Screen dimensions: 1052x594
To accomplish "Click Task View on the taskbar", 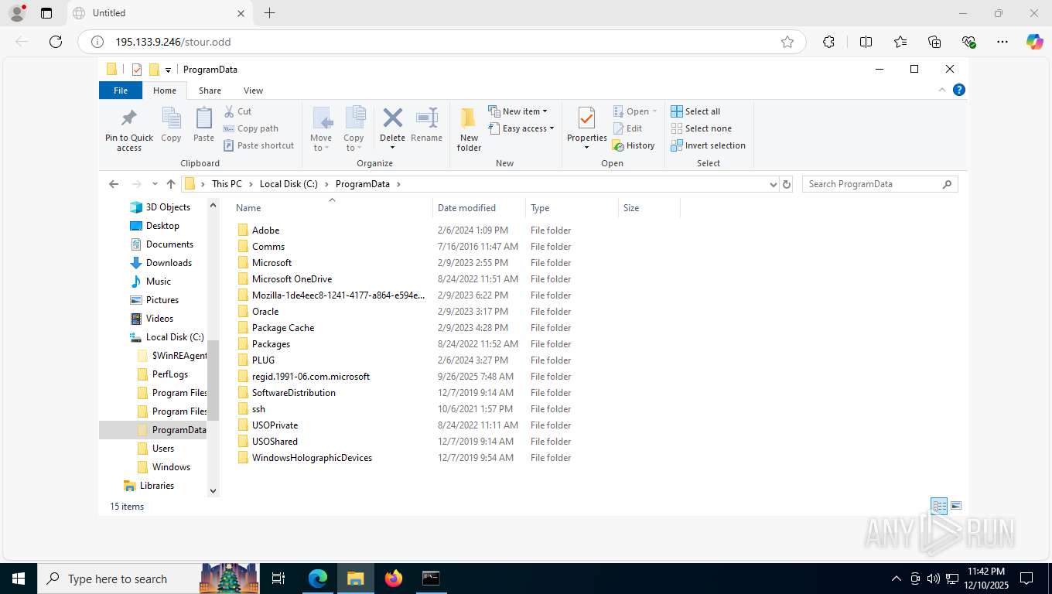I will (x=278, y=579).
